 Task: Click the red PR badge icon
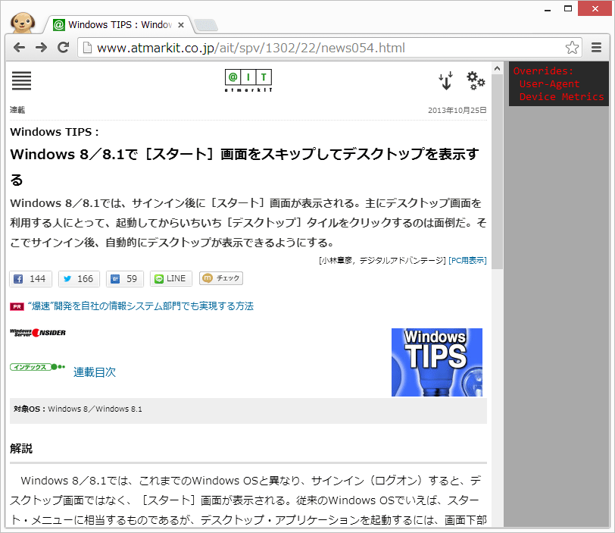17,306
